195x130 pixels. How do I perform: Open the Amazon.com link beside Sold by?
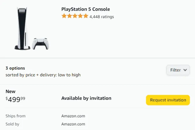click(73, 124)
